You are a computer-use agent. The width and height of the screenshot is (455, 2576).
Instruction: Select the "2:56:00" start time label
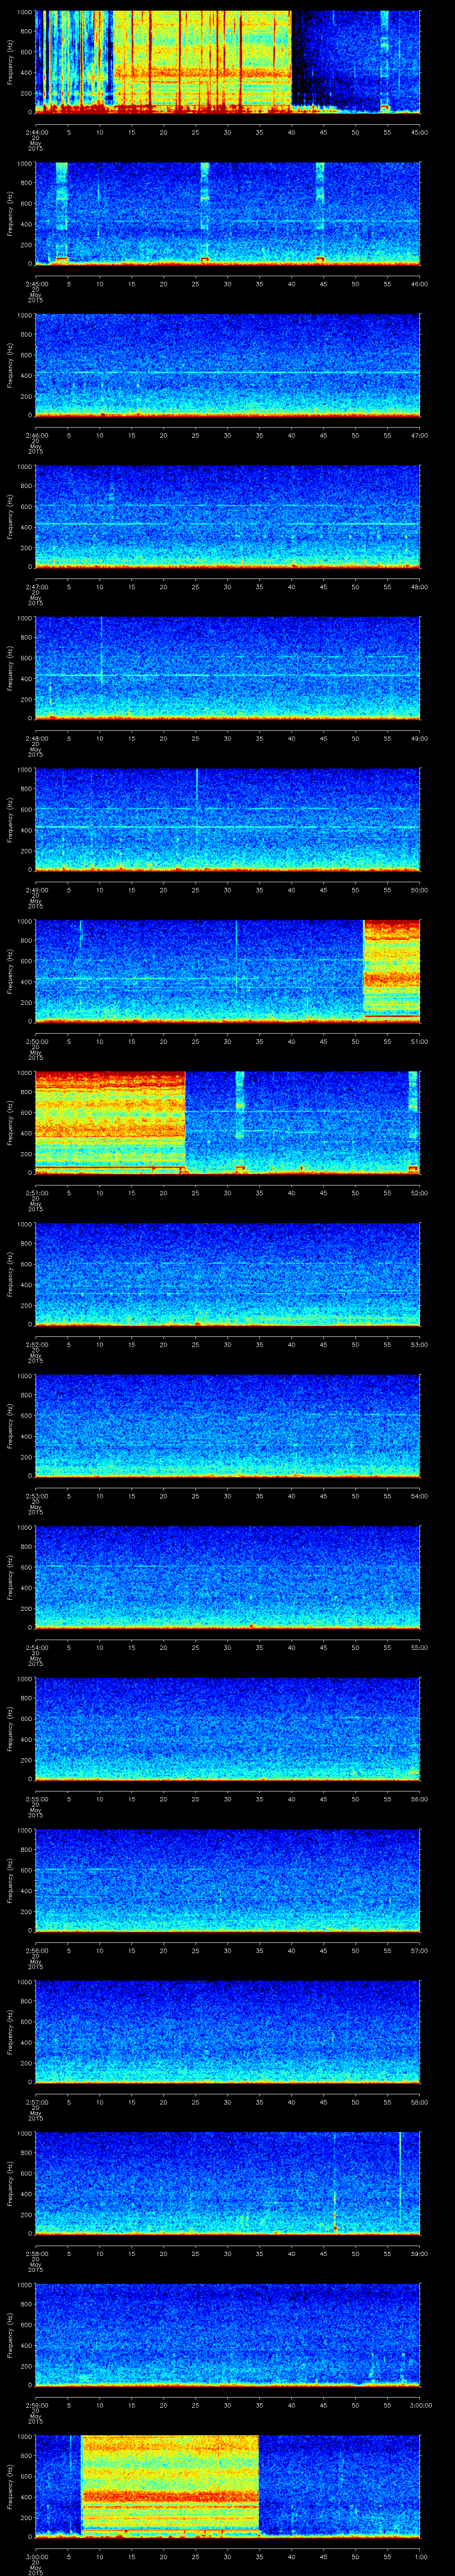36,1950
